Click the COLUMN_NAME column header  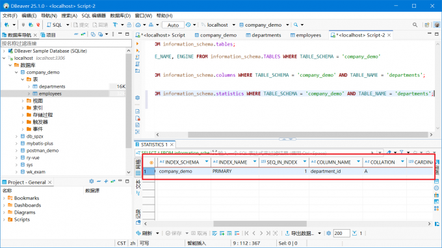coord(333,162)
